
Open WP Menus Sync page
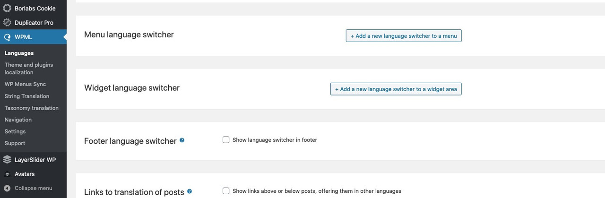(25, 84)
